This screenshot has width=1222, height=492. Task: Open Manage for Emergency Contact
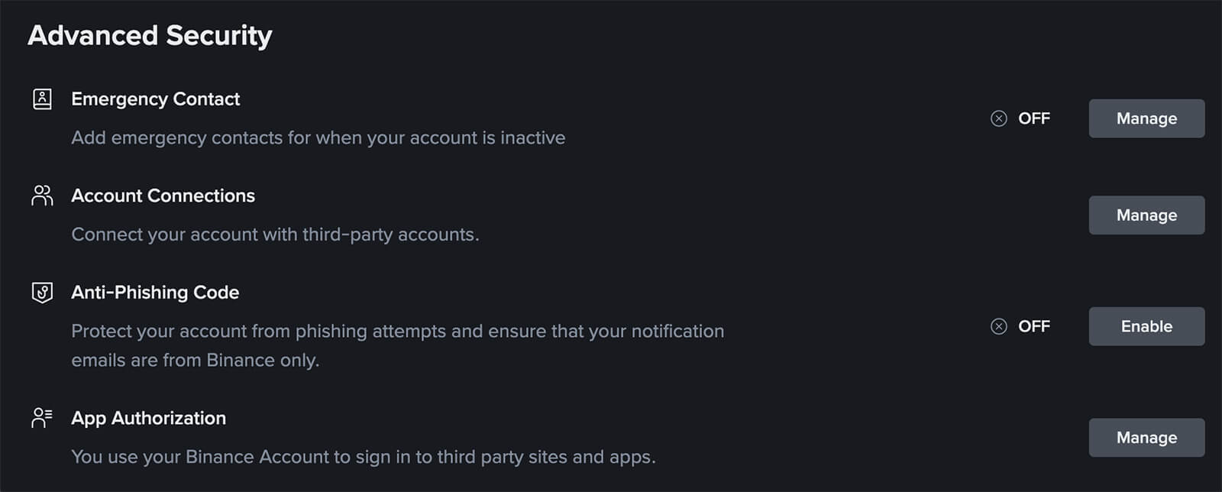click(x=1146, y=118)
